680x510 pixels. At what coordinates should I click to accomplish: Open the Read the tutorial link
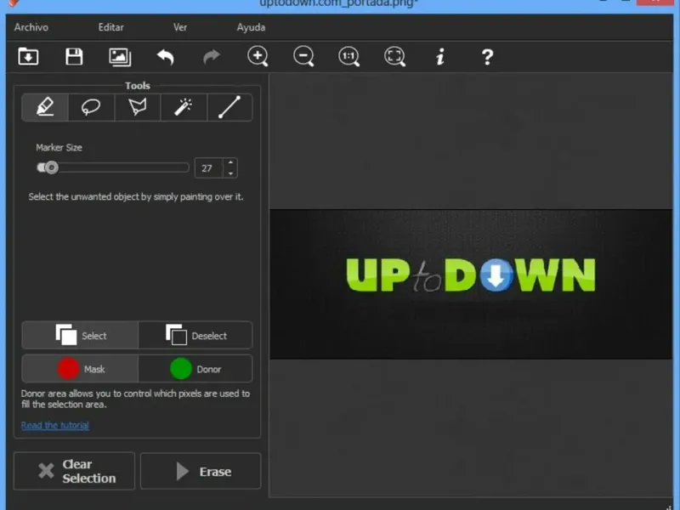coord(55,425)
